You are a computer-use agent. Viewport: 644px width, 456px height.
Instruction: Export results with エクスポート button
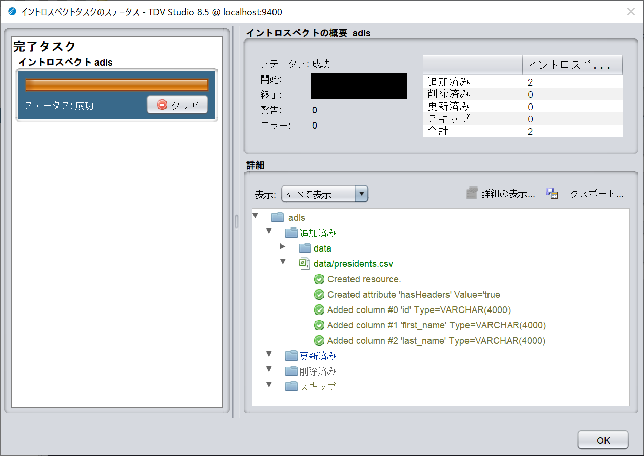(584, 194)
